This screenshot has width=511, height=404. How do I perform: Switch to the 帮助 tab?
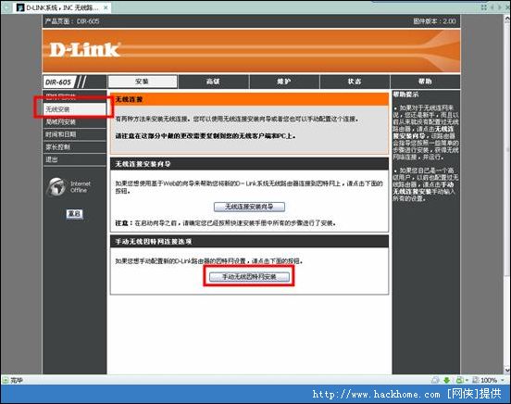pos(425,82)
